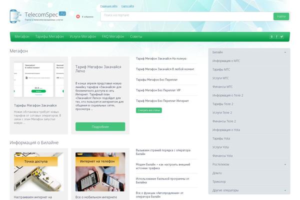The width and height of the screenshot is (300, 200).
Task: Open the Мегафон tab in green navigation
Action: 22,36
